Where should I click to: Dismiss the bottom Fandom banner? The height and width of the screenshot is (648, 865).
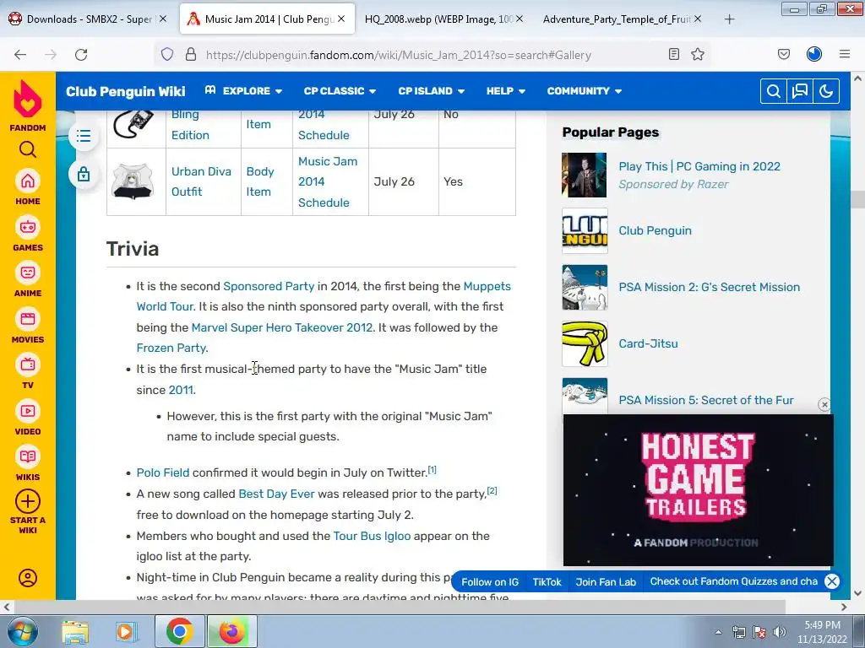click(832, 581)
